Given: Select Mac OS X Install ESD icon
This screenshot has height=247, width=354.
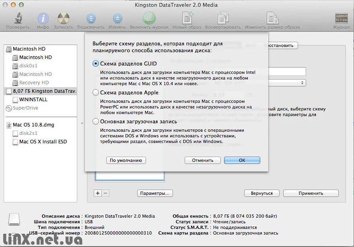Looking at the screenshot, I should point(15,142).
